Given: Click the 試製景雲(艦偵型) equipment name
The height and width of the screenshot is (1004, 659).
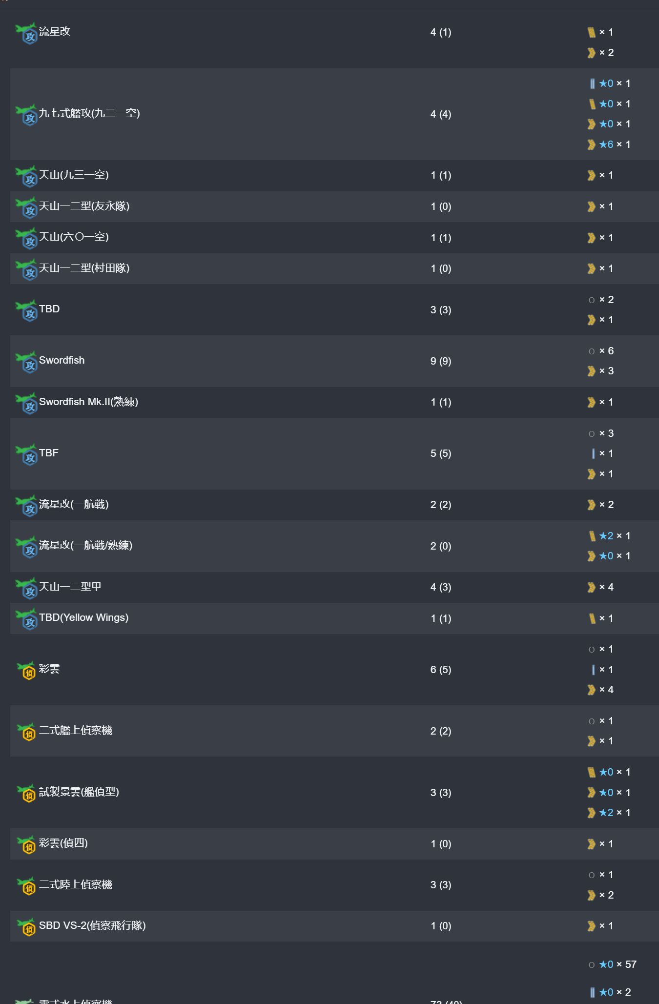Looking at the screenshot, I should click(79, 792).
